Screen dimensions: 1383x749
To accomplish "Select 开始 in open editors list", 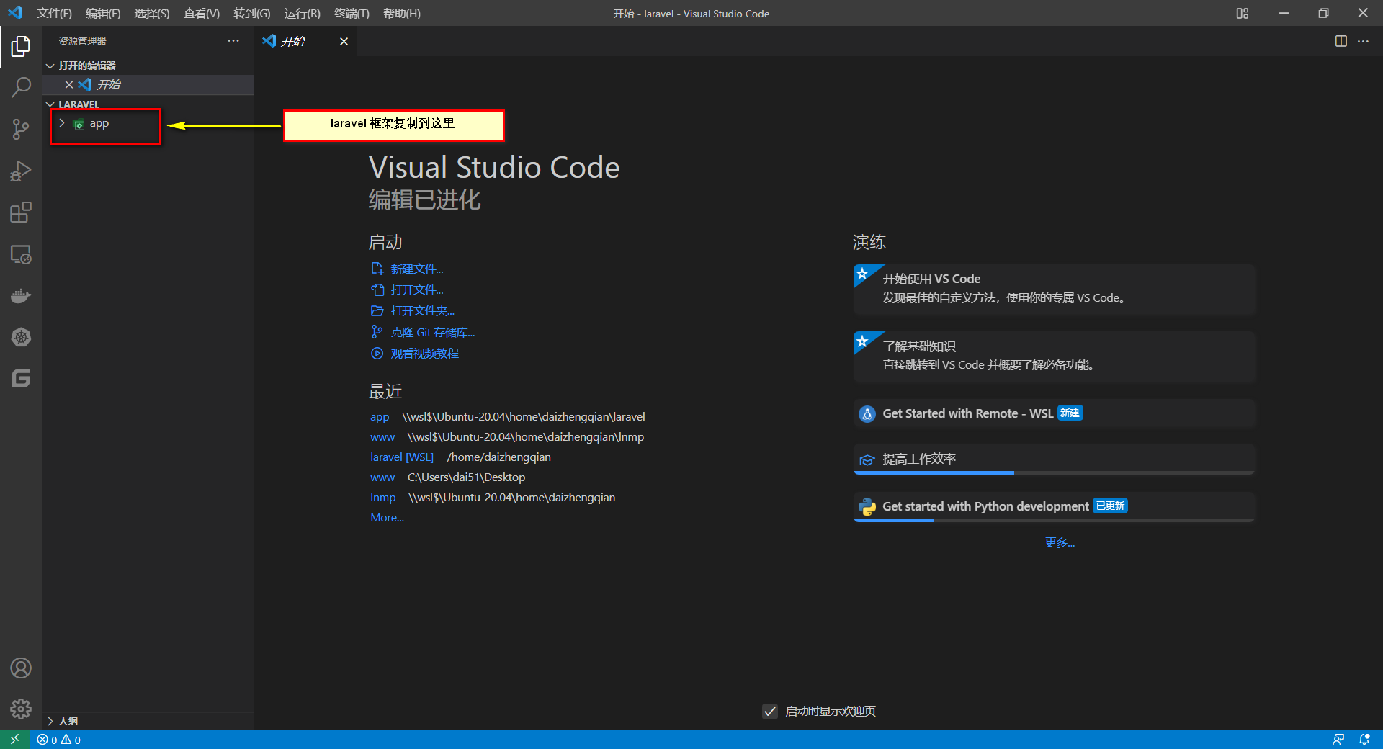I will pyautogui.click(x=148, y=84).
